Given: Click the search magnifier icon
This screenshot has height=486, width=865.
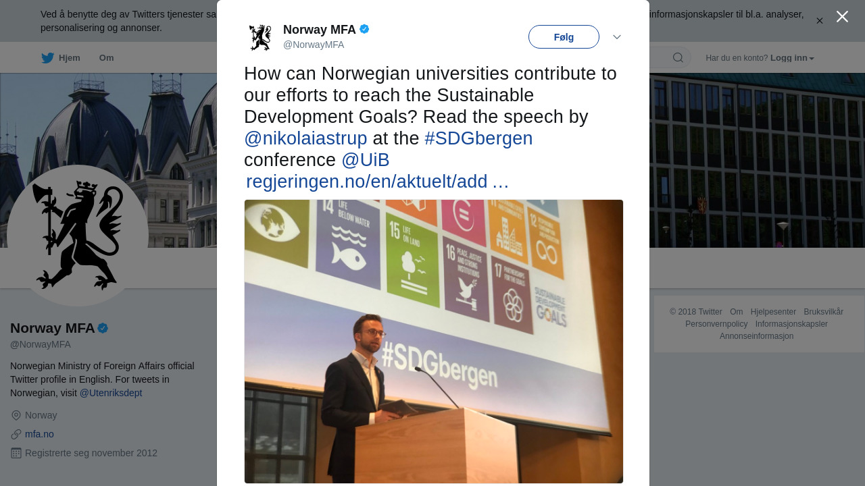Looking at the screenshot, I should pyautogui.click(x=678, y=58).
